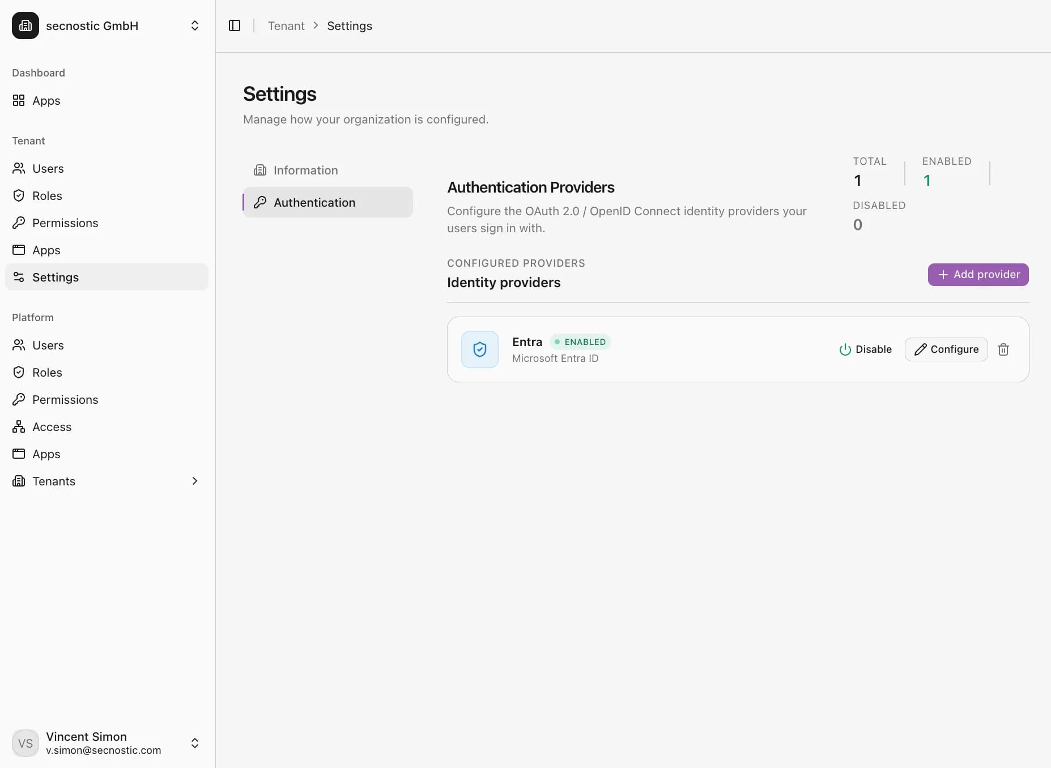The width and height of the screenshot is (1051, 768).
Task: Click the DISABLED providers count
Action: [858, 225]
